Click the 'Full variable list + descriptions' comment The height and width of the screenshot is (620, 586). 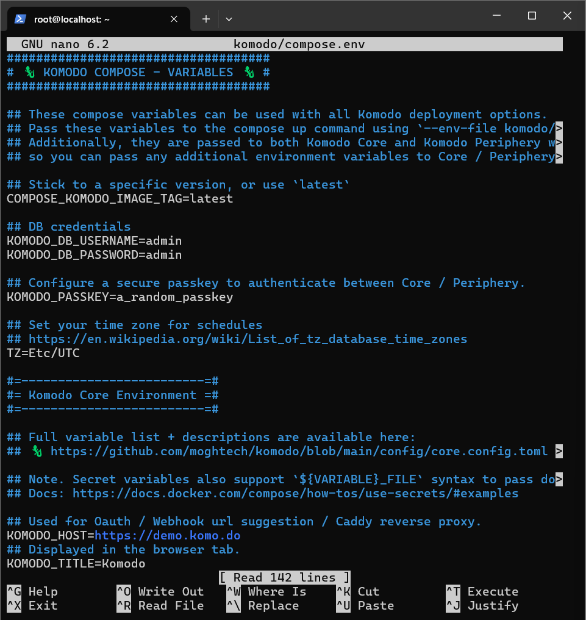click(211, 438)
